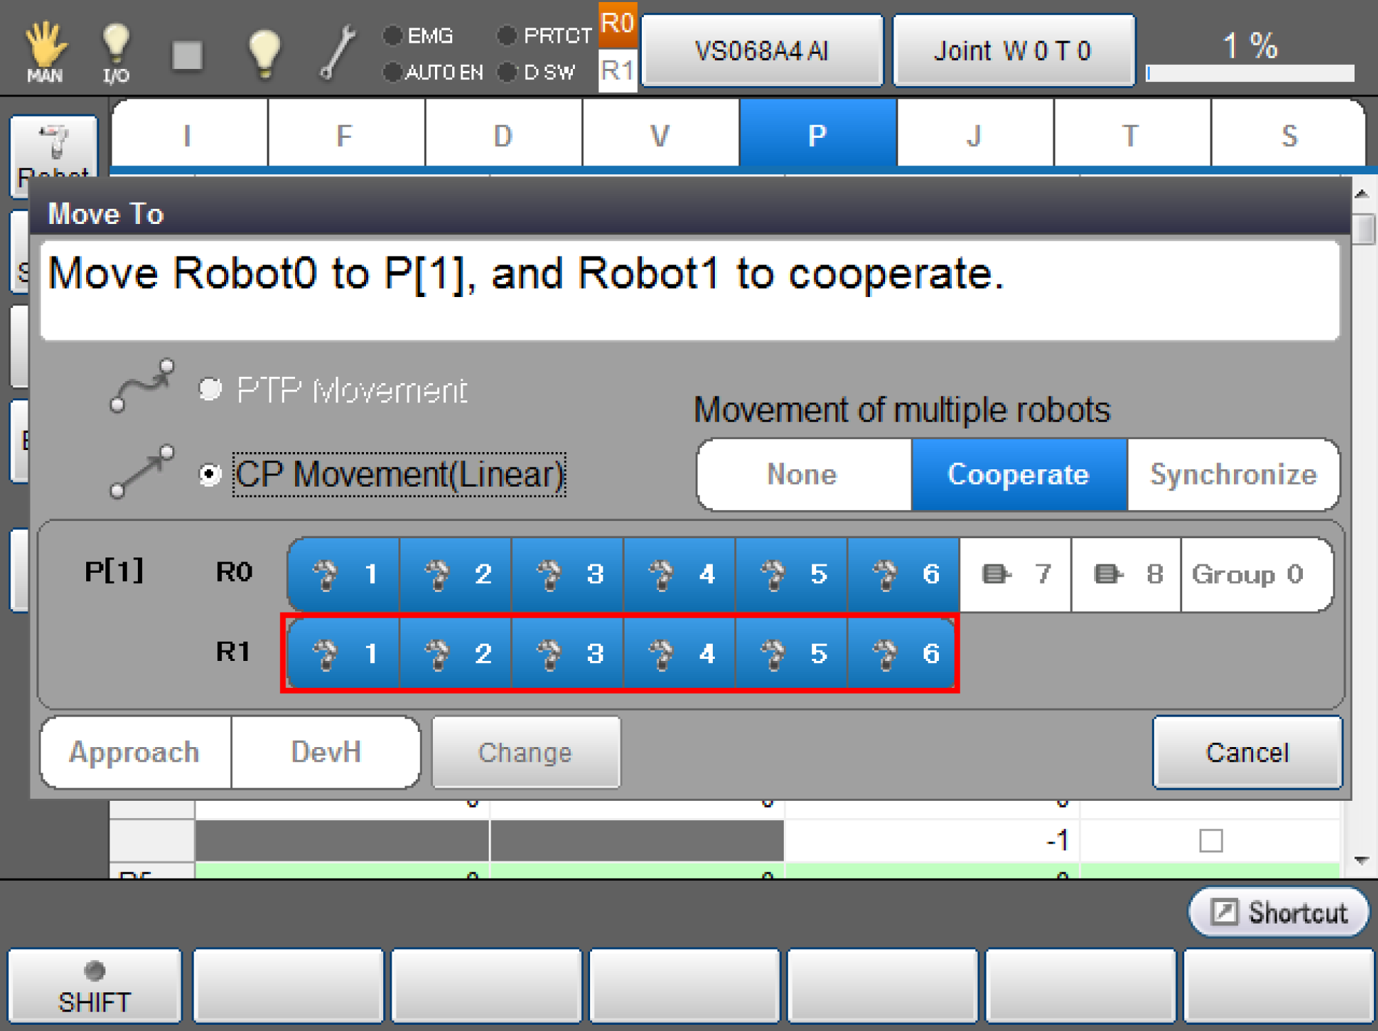Image resolution: width=1378 pixels, height=1031 pixels.
Task: Open the VS068A4 AI robot selector
Action: 762,51
